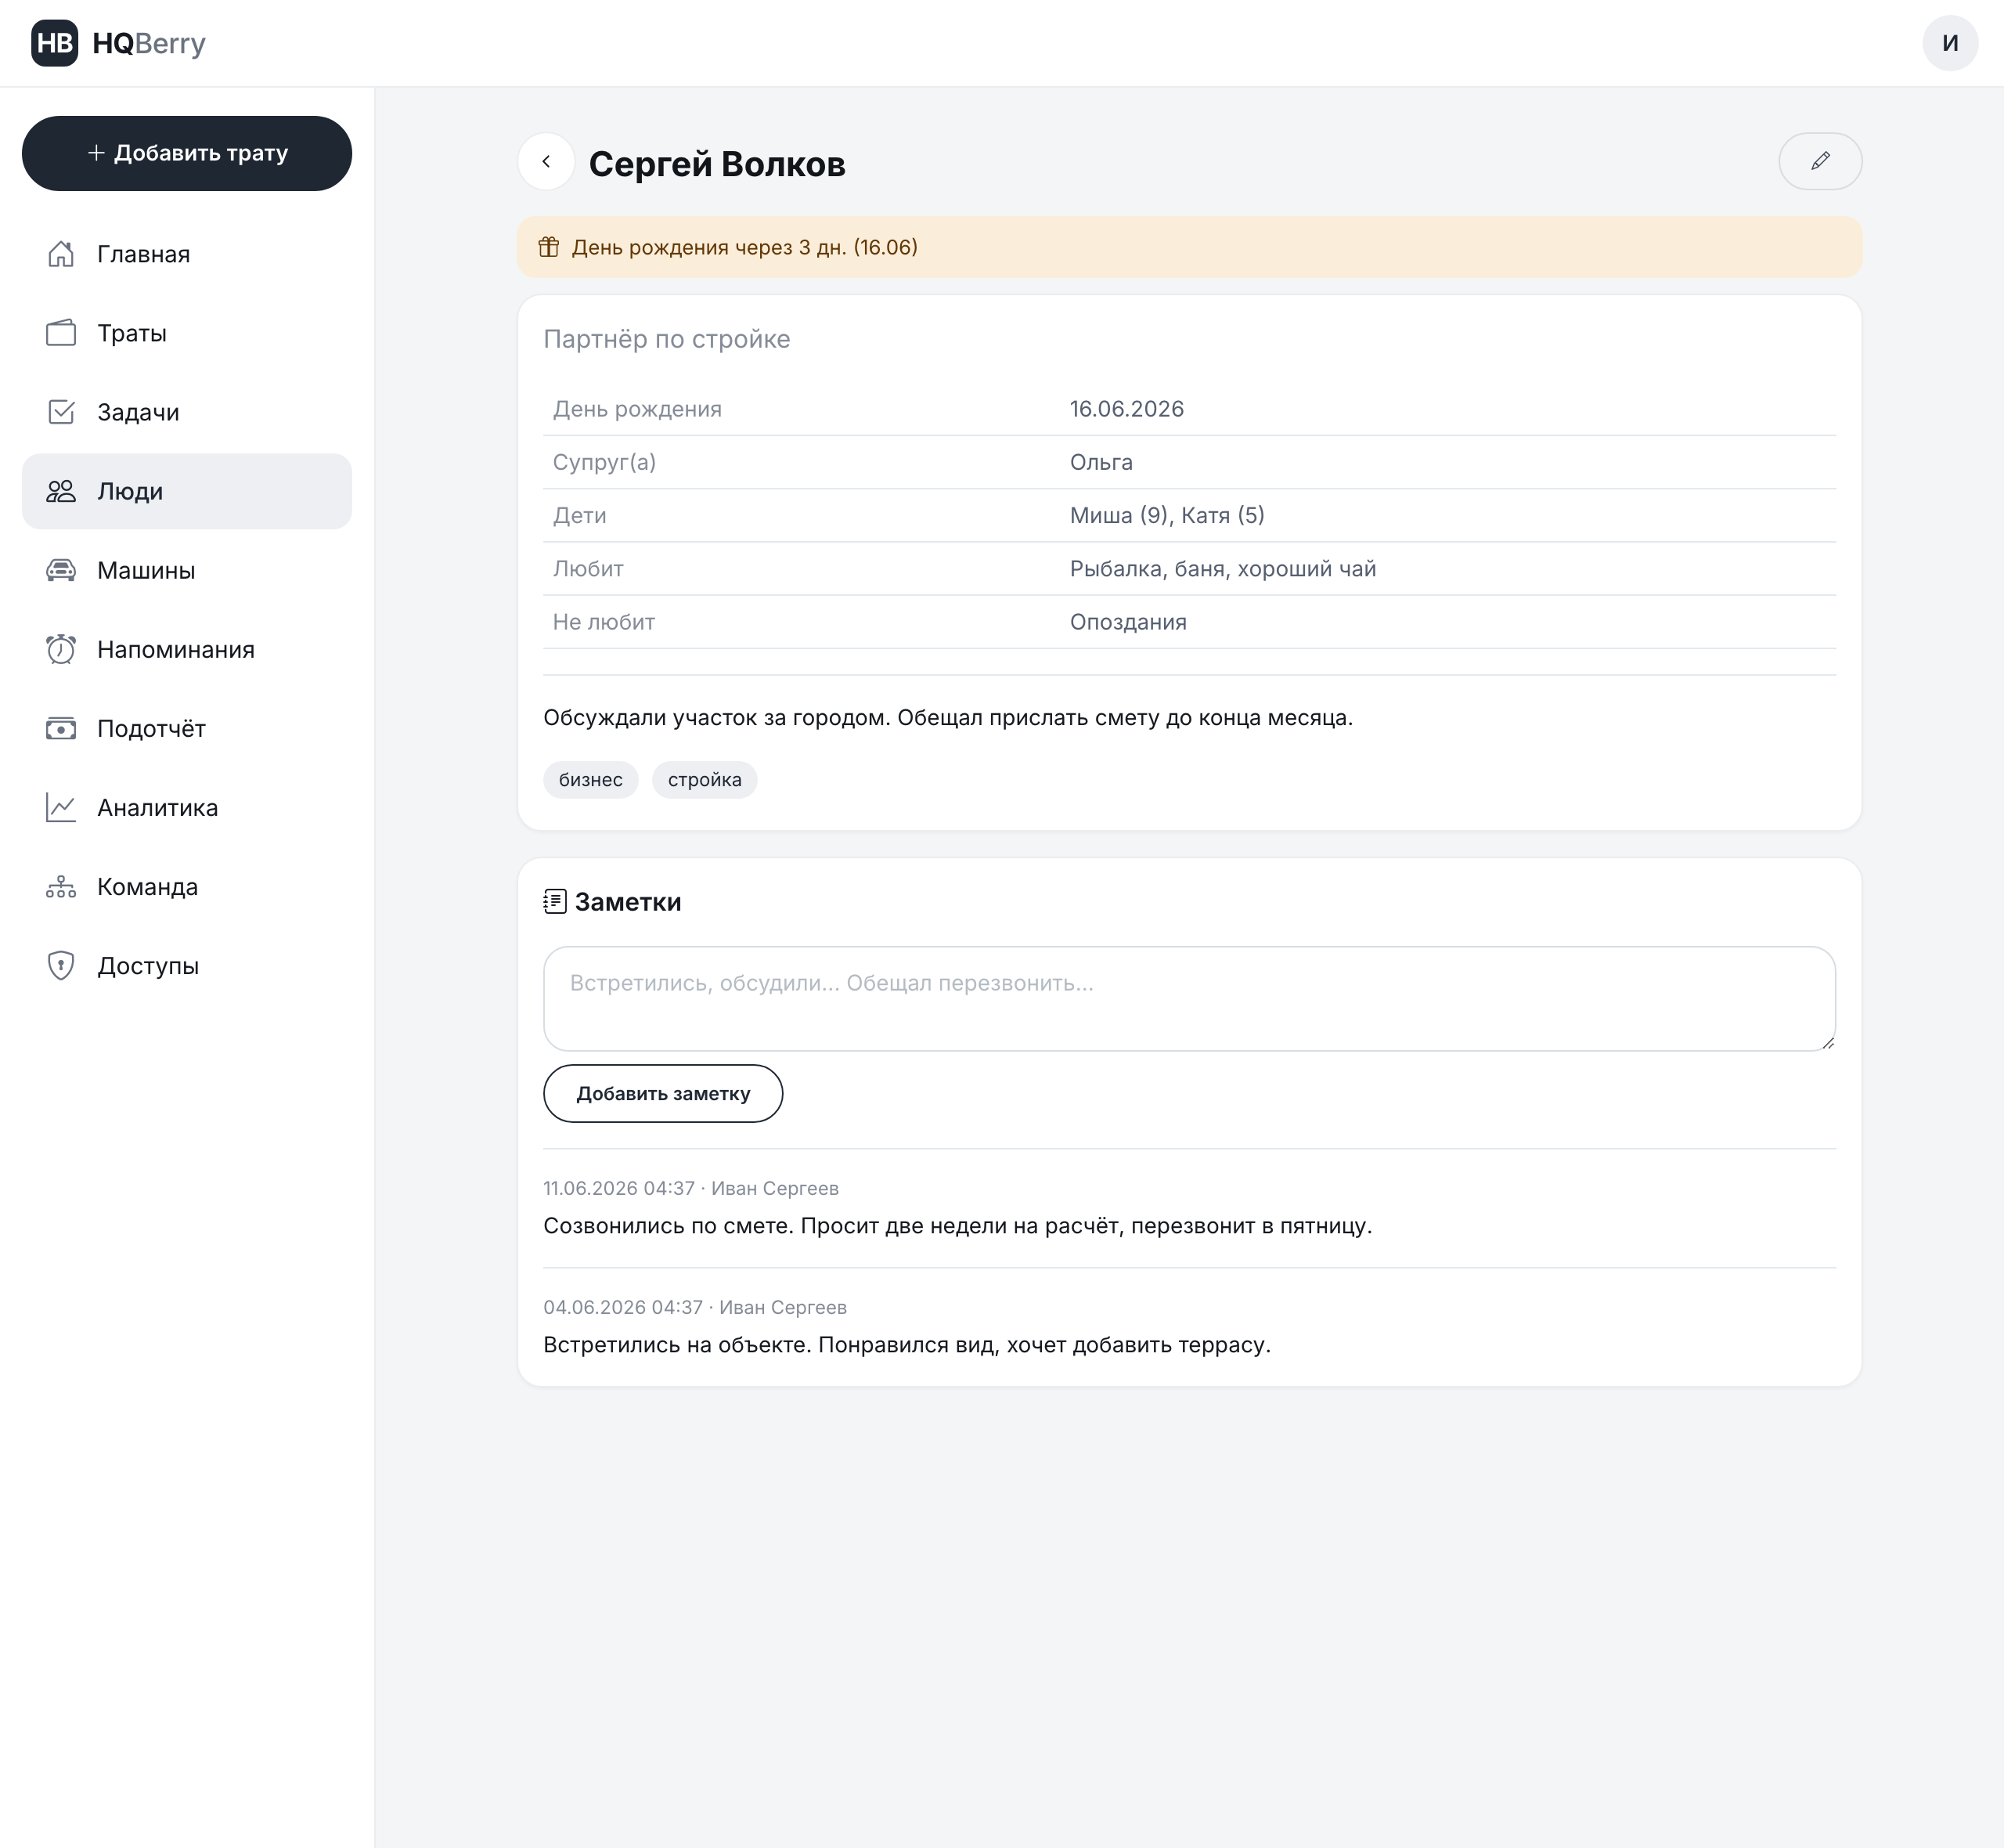Click children value Миша (9), Катя (5)

click(1166, 515)
